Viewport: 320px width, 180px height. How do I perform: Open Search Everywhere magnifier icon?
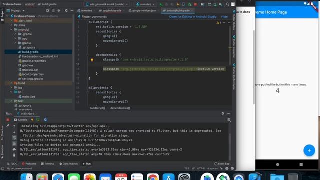tap(227, 4)
